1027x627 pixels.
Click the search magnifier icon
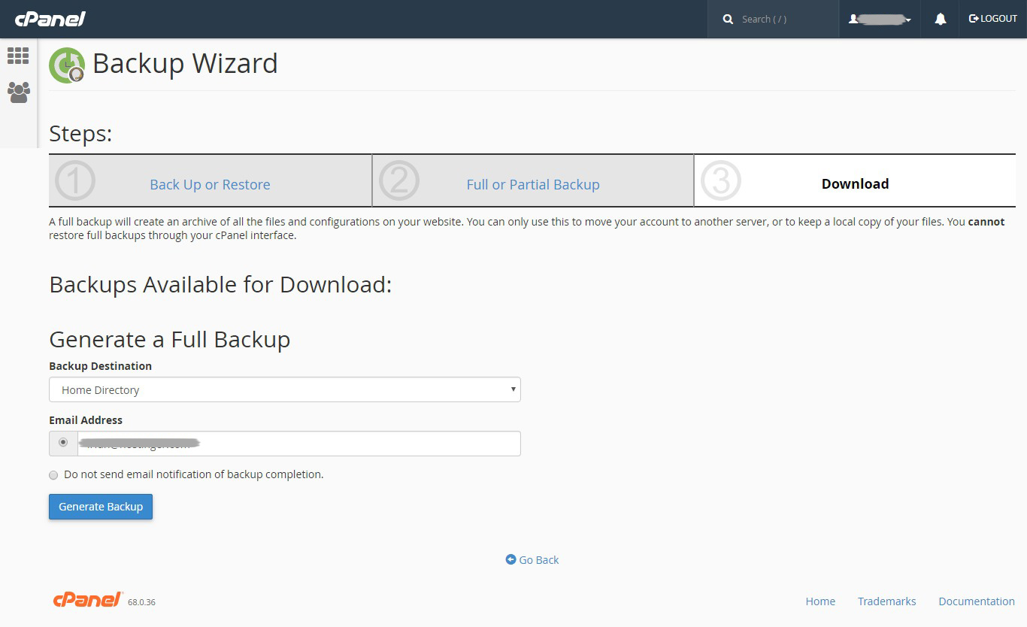click(728, 20)
